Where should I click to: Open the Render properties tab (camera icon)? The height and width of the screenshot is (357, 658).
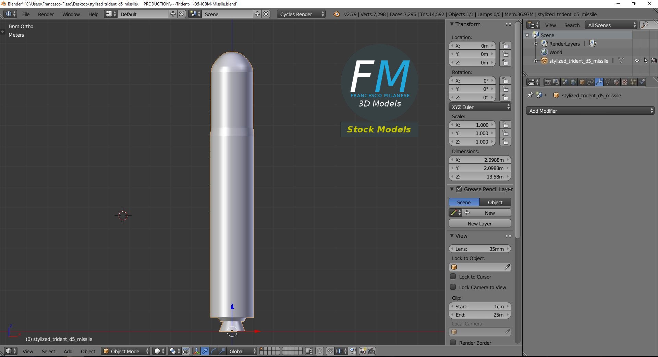click(548, 82)
